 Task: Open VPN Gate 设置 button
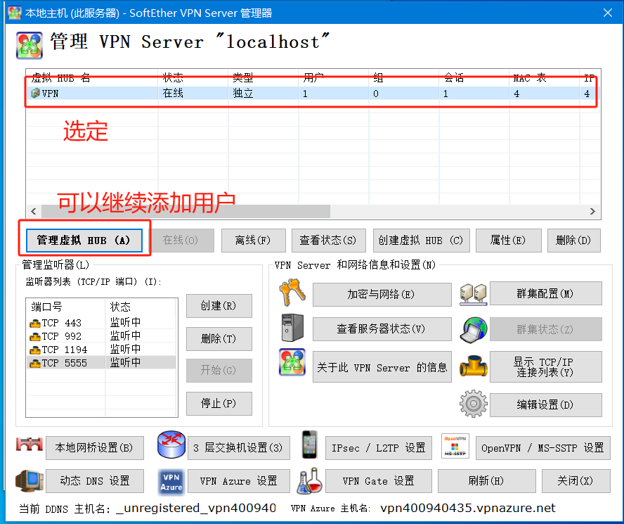pyautogui.click(x=379, y=481)
